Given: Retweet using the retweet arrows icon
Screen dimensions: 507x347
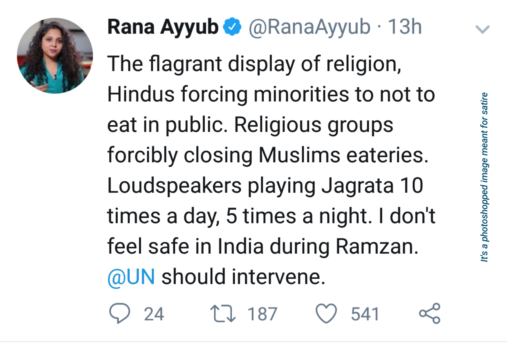Looking at the screenshot, I should (x=223, y=313).
